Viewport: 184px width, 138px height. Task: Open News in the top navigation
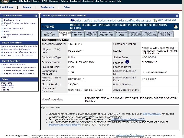[x=111, y=1]
